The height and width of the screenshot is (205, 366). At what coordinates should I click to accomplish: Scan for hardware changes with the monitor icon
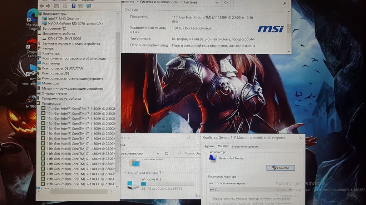[x=89, y=6]
